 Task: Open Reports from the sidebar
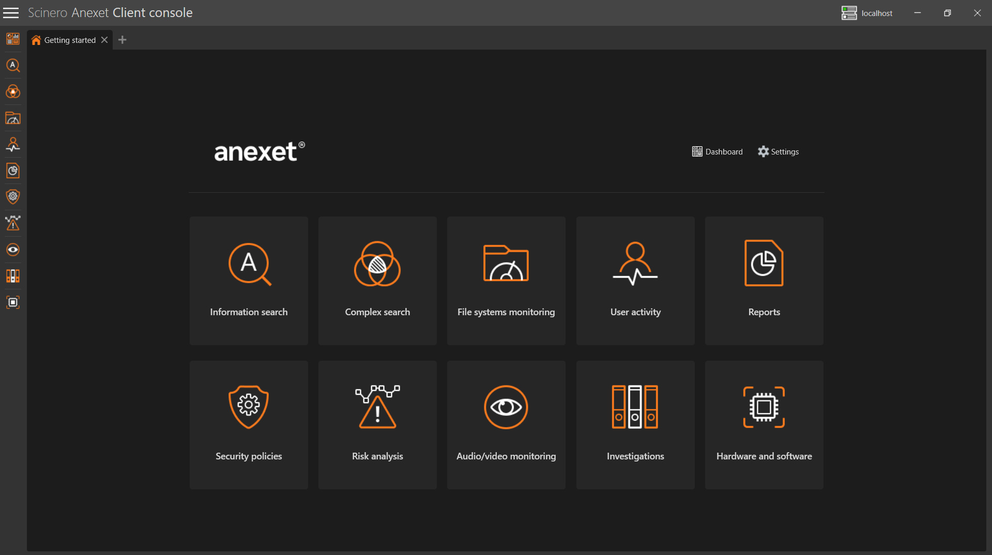point(13,171)
